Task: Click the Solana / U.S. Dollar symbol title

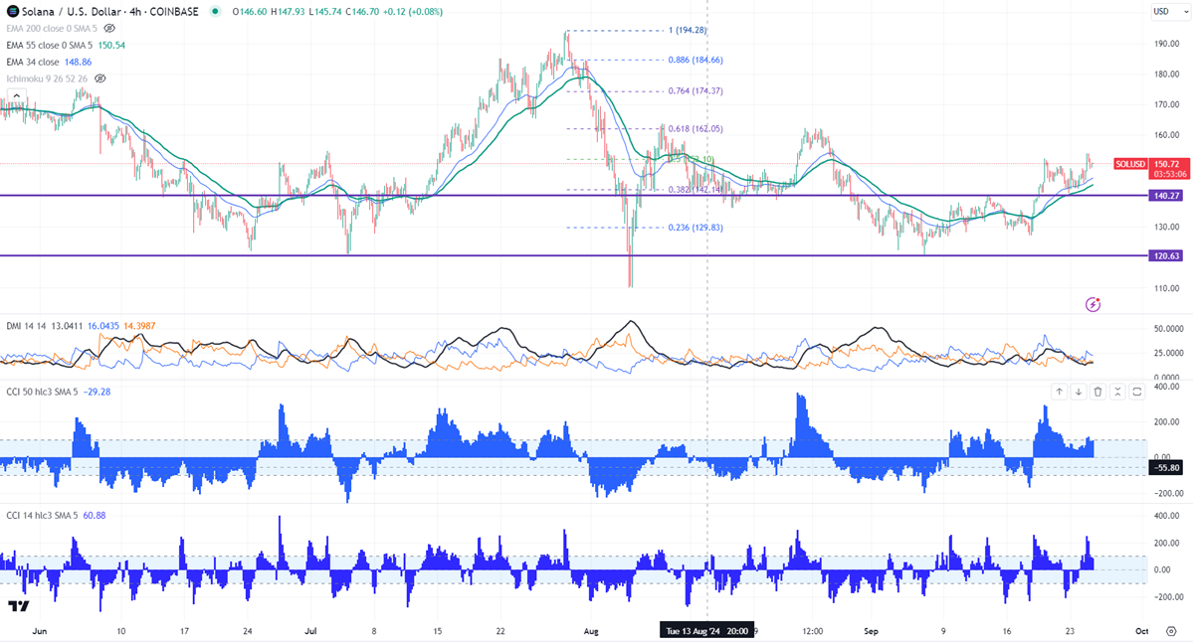Action: pyautogui.click(x=110, y=11)
